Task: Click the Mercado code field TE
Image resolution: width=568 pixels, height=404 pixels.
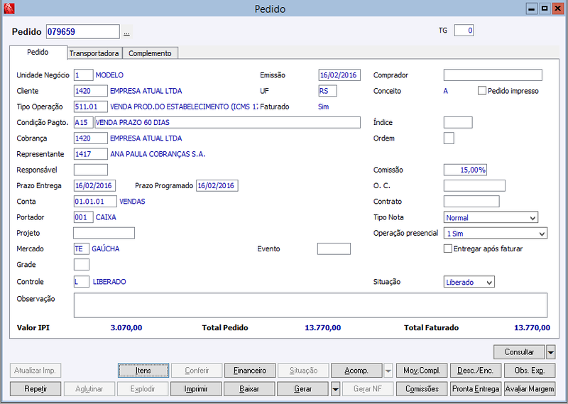Action: click(x=82, y=249)
